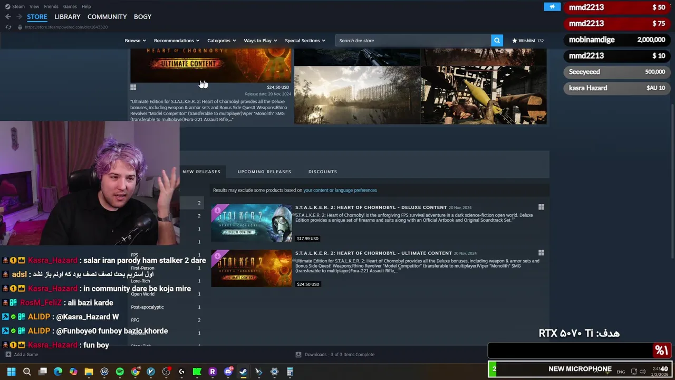675x380 pixels.
Task: Open the Logitech G Hub taskbar icon
Action: pyautogui.click(x=181, y=372)
